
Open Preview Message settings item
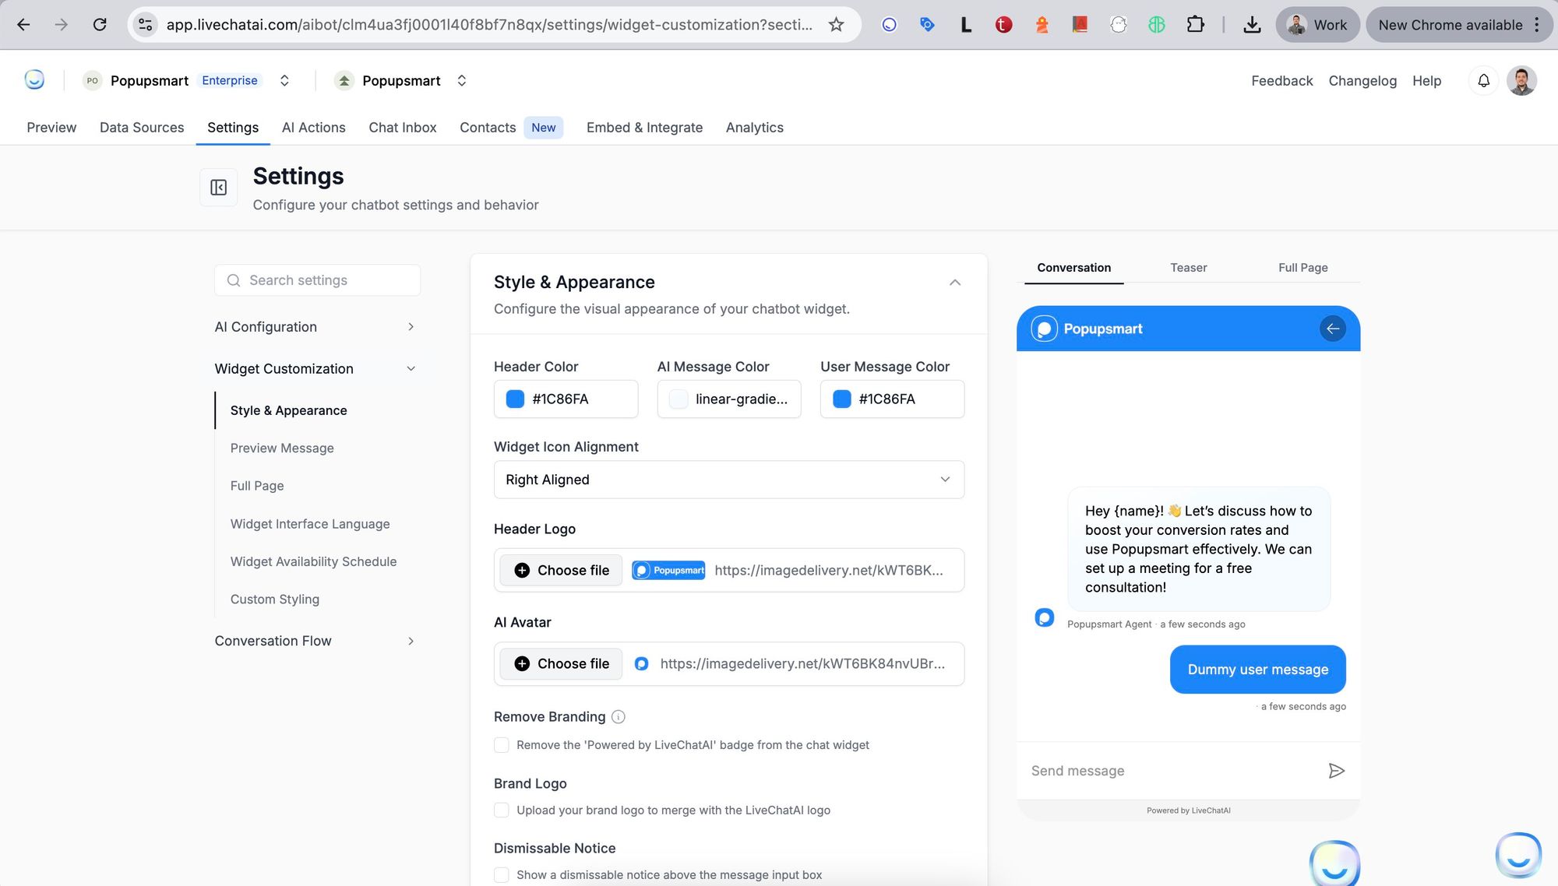coord(282,448)
